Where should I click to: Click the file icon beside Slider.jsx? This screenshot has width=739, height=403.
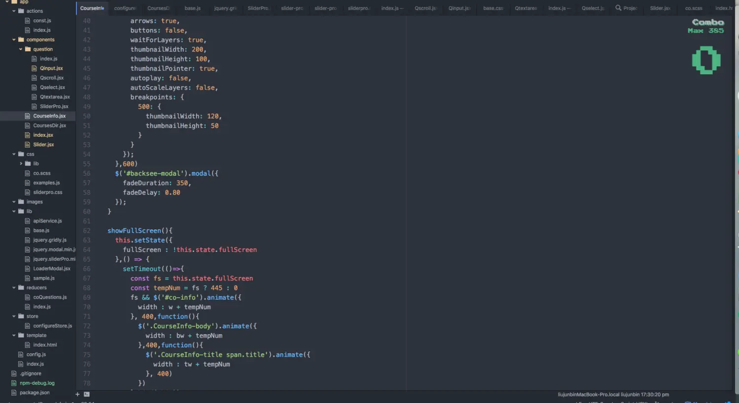(x=28, y=145)
